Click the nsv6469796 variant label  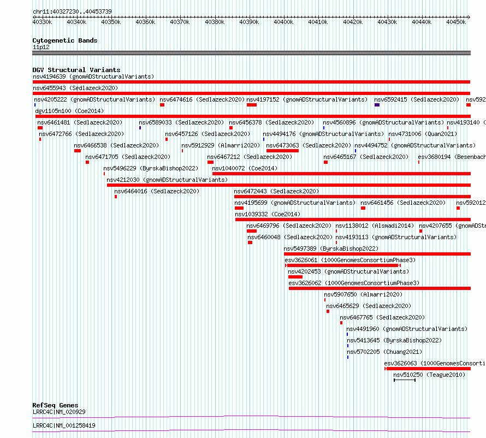pyautogui.click(x=289, y=226)
